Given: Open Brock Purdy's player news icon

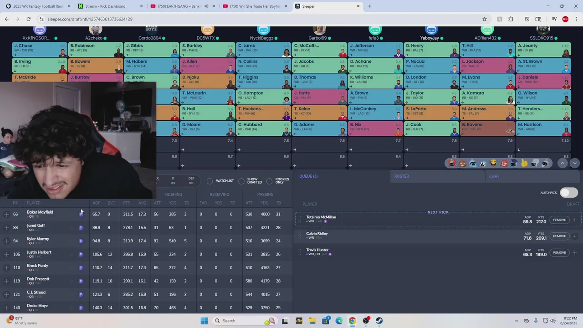Looking at the screenshot, I should 81,268.
